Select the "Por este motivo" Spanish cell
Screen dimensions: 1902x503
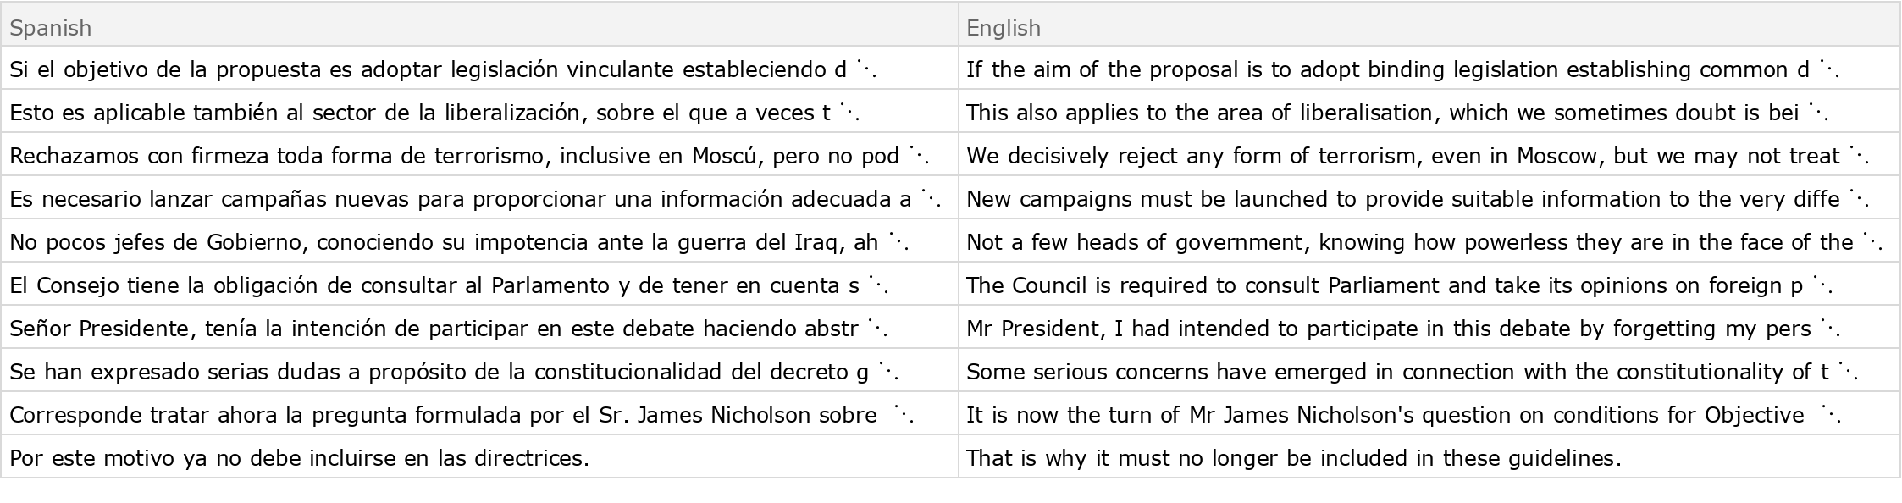299,458
